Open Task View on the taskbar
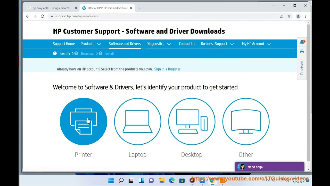The image size is (330, 186). coord(131,180)
